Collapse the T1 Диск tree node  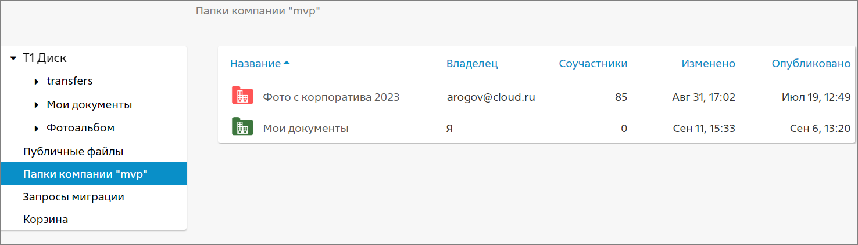point(13,58)
